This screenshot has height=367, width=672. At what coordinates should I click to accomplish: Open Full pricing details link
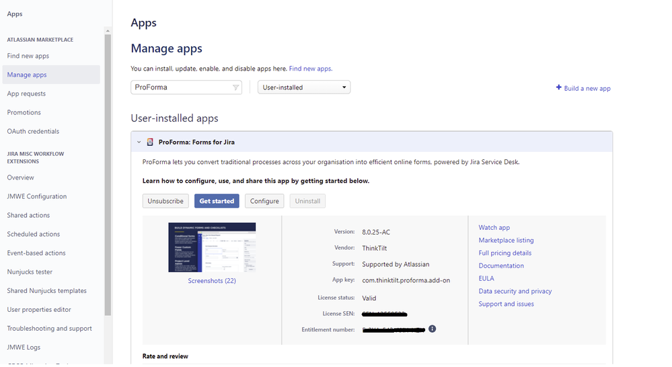(505, 253)
